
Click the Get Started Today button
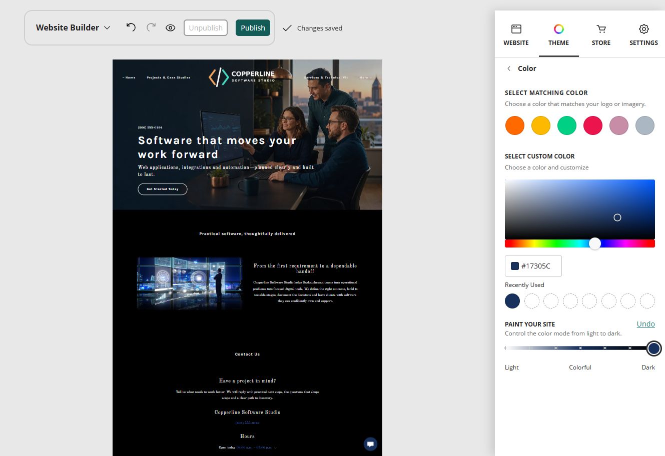click(x=163, y=189)
